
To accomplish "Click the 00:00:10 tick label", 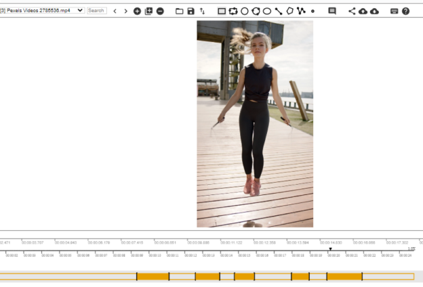I will [155, 255].
